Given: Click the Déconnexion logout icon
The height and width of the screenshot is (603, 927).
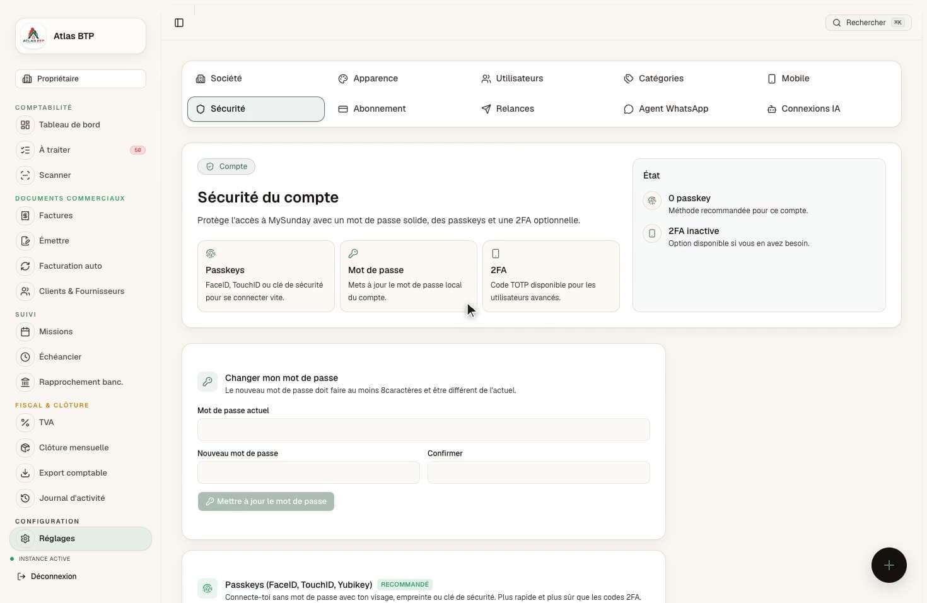Looking at the screenshot, I should (x=21, y=577).
